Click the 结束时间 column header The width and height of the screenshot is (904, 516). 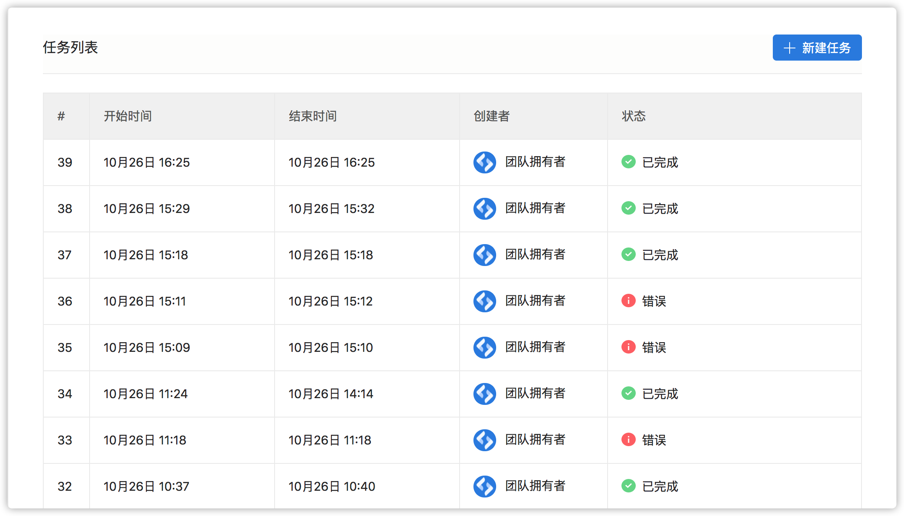[x=313, y=116]
